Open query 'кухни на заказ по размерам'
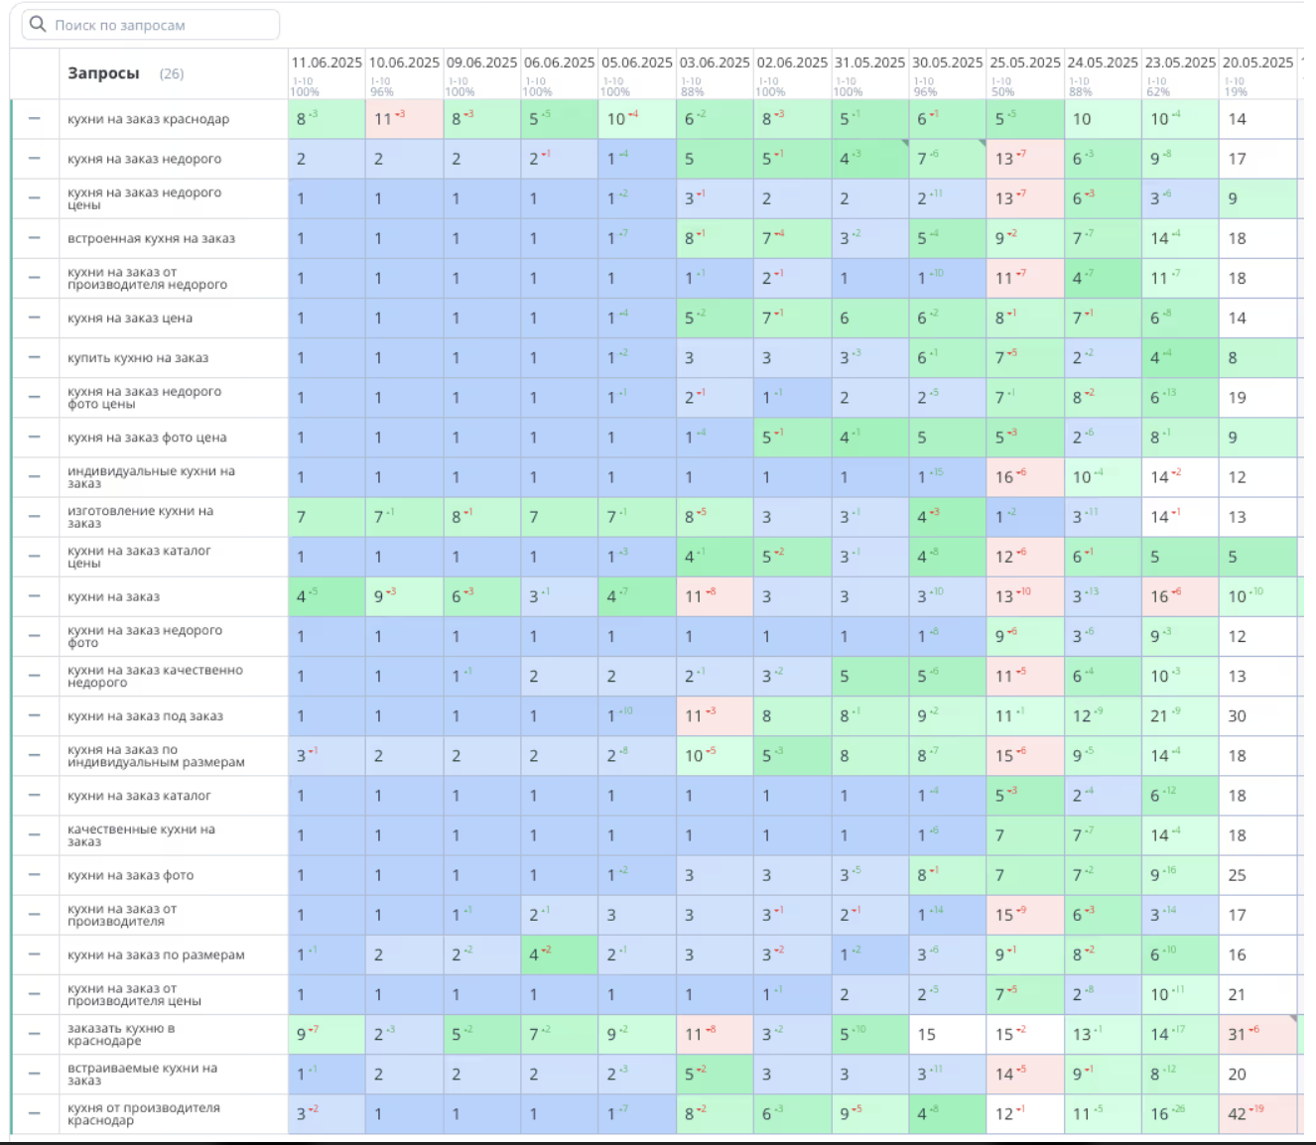The image size is (1316, 1145). 156,954
